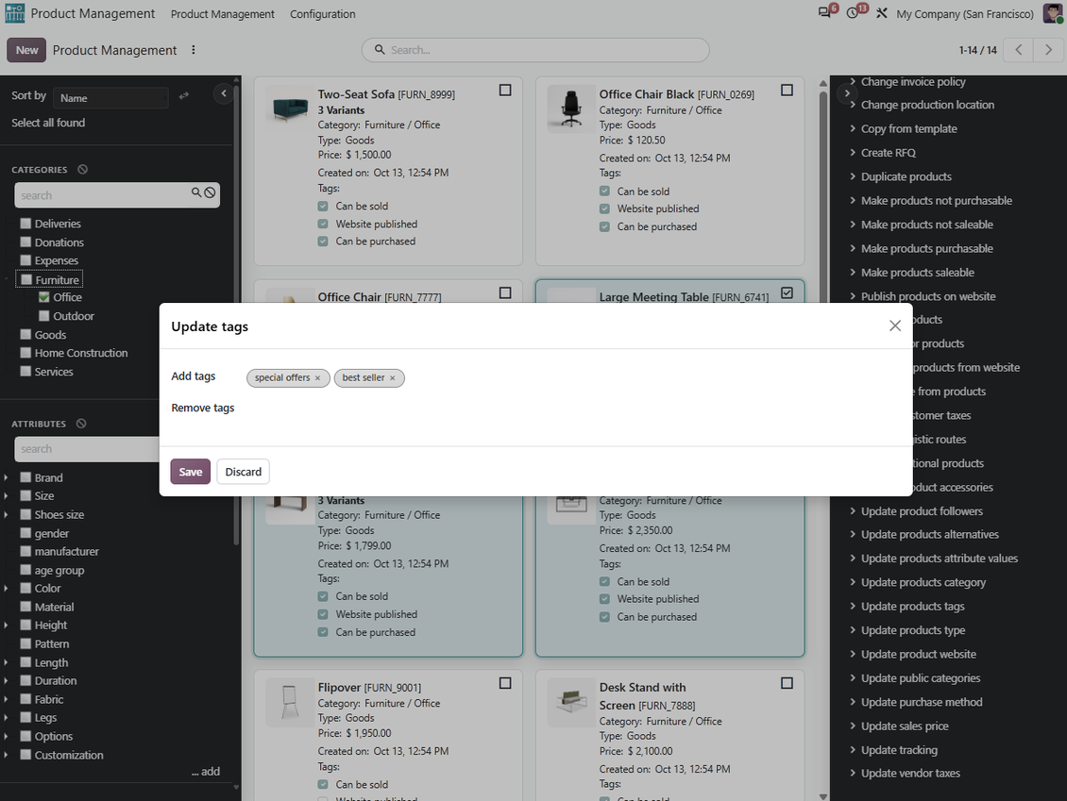Screen dimensions: 1067x801
Task: Open the activities clock icon
Action: click(x=853, y=13)
